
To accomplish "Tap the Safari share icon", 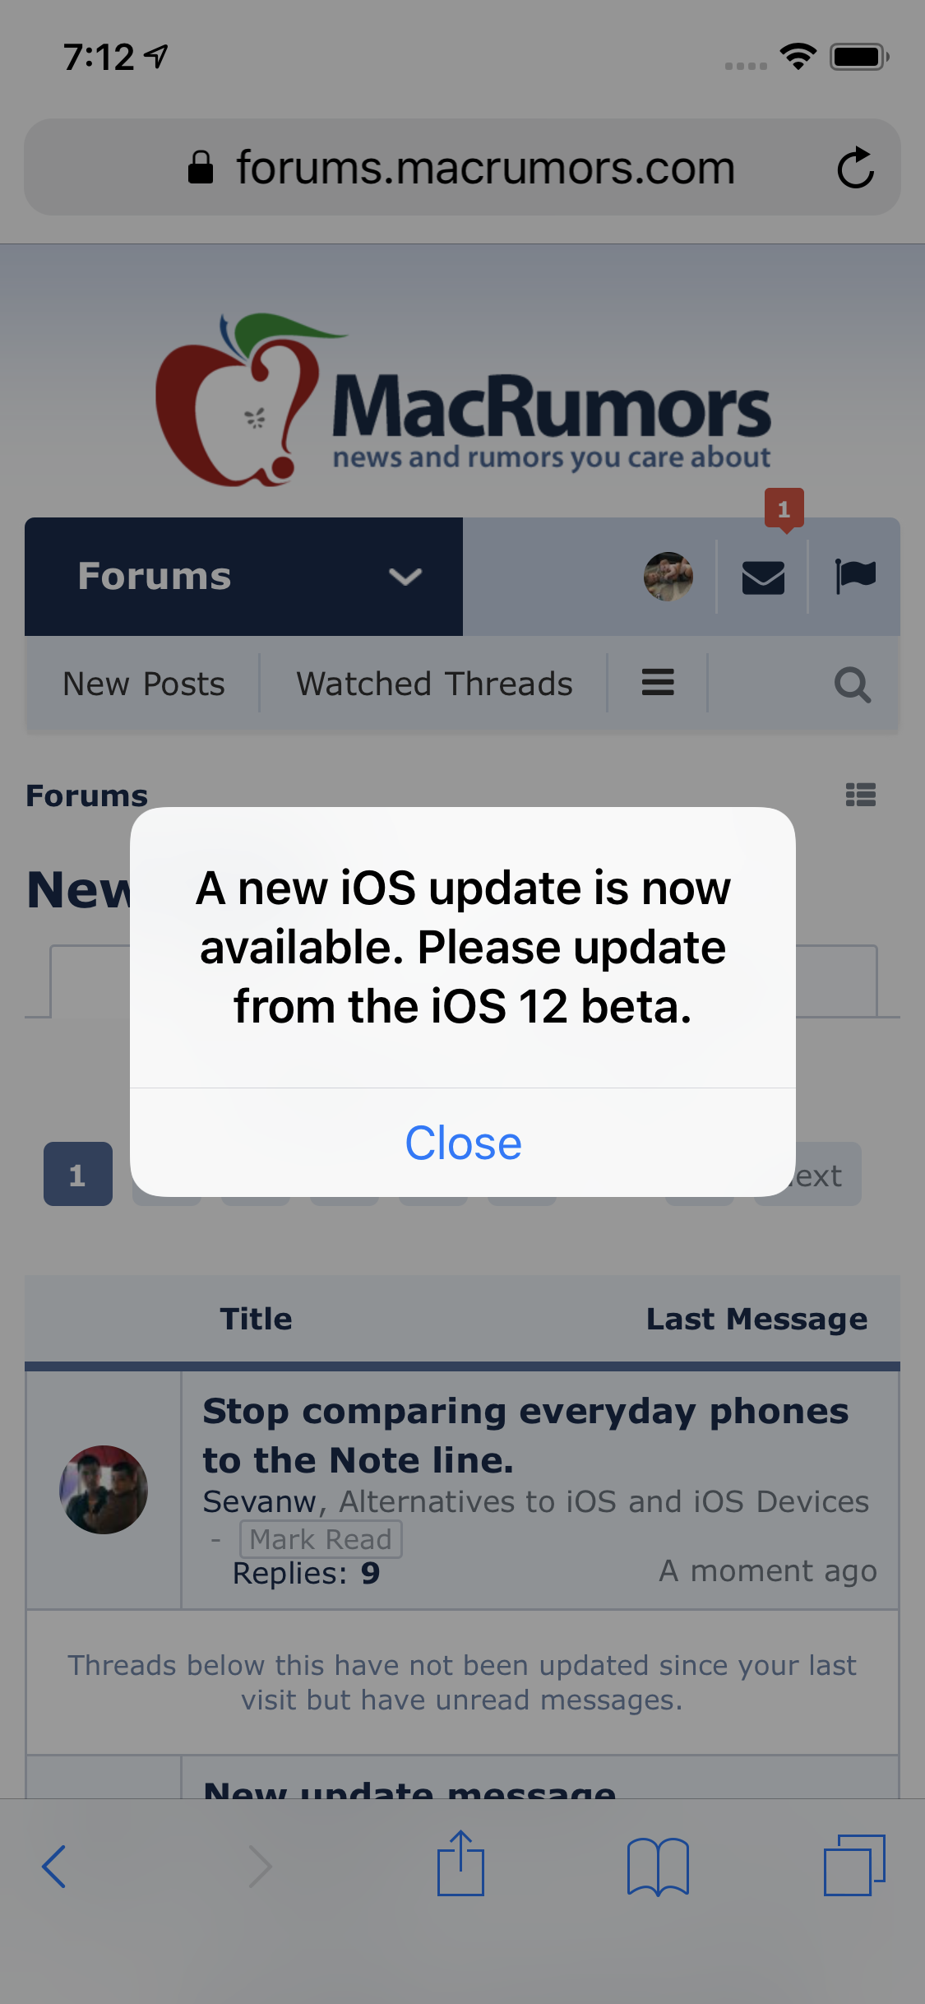I will 460,1863.
